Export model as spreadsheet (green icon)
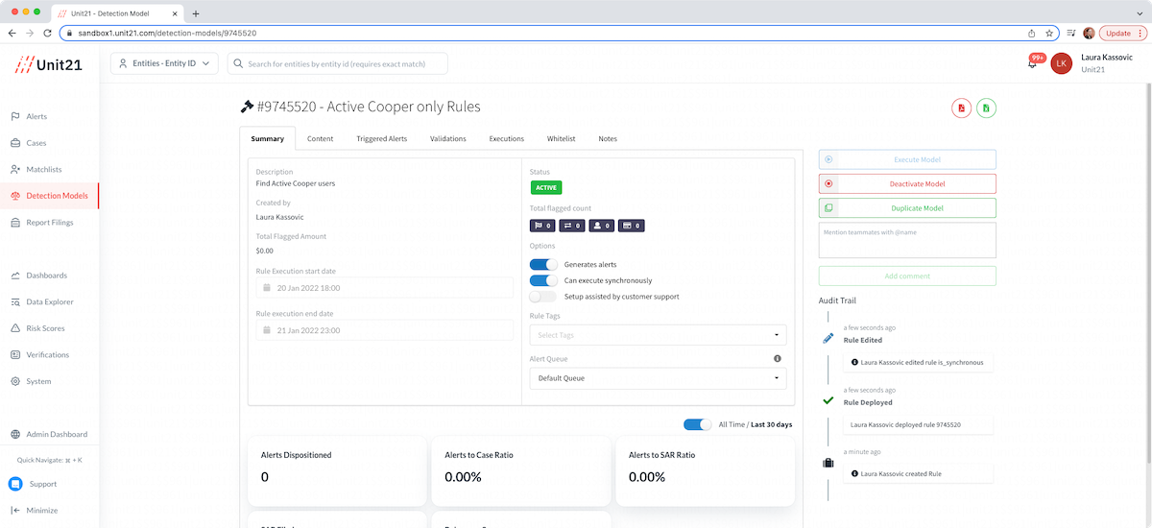The image size is (1152, 528). click(x=987, y=108)
